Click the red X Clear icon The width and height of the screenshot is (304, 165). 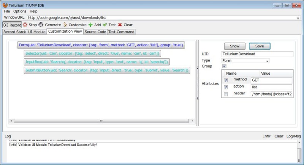[x=120, y=25]
